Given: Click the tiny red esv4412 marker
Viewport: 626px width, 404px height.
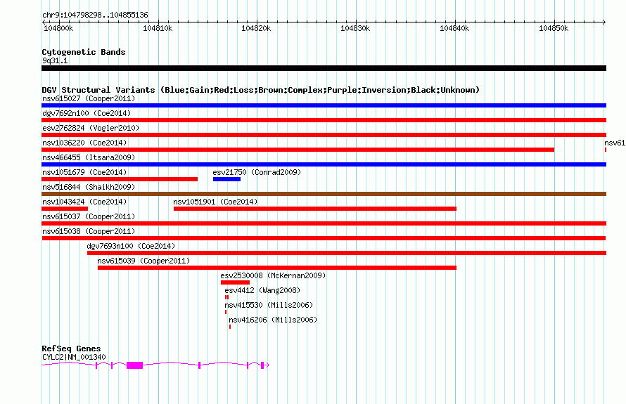Looking at the screenshot, I should 226,297.
